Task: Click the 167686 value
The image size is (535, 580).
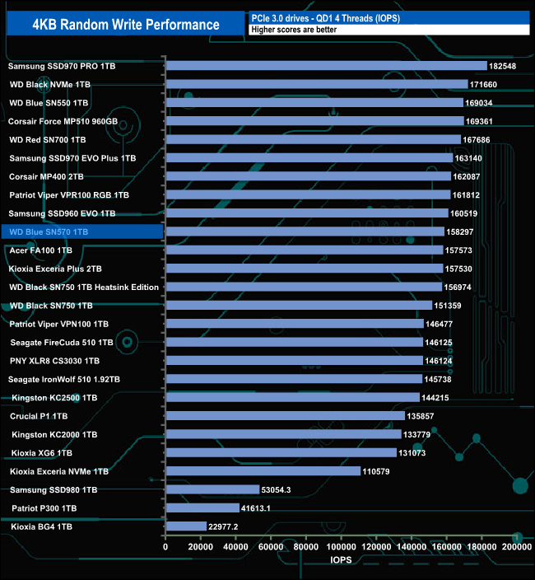Action: pos(477,140)
